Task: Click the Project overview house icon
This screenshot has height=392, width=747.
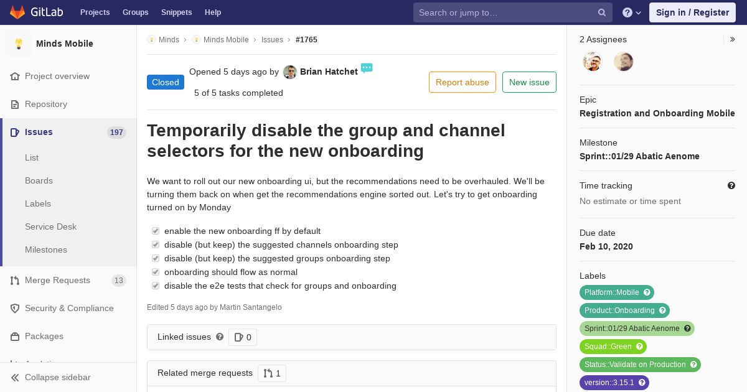Action: coord(15,76)
